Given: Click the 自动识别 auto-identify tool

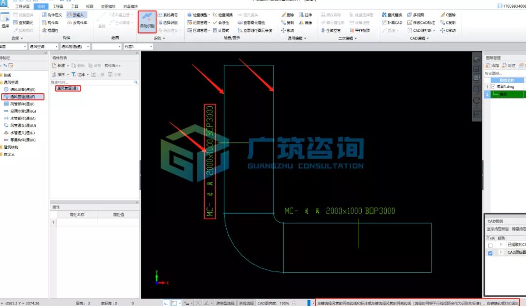Looking at the screenshot, I should coord(147,21).
